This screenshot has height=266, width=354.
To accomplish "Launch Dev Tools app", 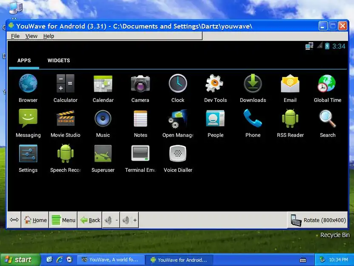I will pyautogui.click(x=215, y=88).
